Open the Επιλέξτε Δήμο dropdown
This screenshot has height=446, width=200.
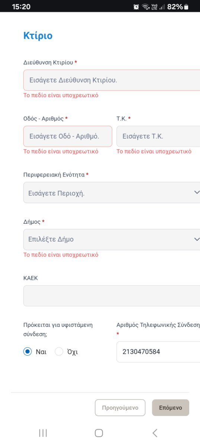click(x=112, y=239)
